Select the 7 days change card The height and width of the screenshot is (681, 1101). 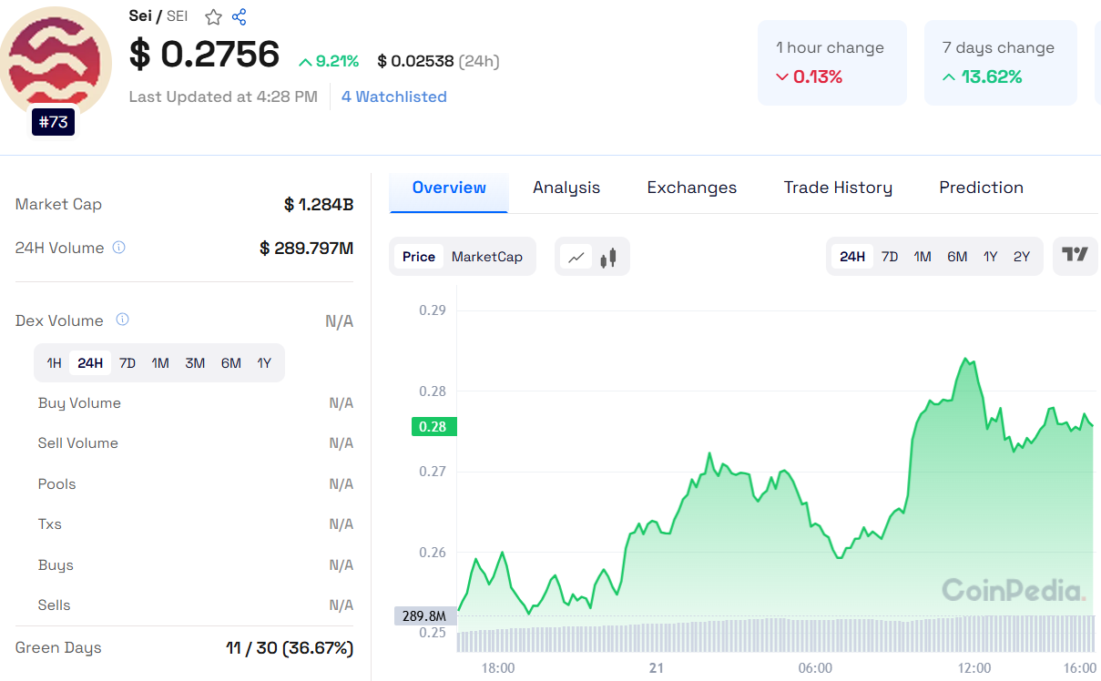point(1001,63)
